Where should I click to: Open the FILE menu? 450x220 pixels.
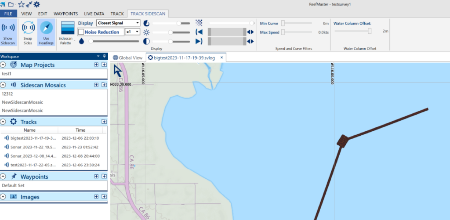tap(8, 14)
